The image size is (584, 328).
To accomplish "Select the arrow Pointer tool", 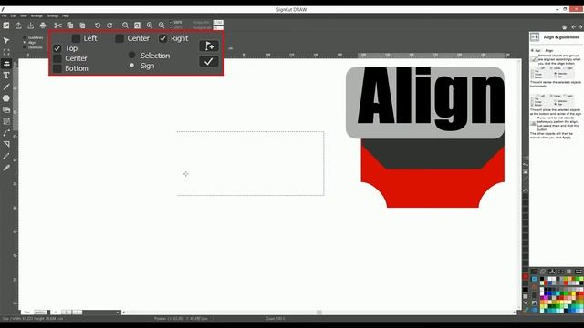I will click(x=6, y=40).
